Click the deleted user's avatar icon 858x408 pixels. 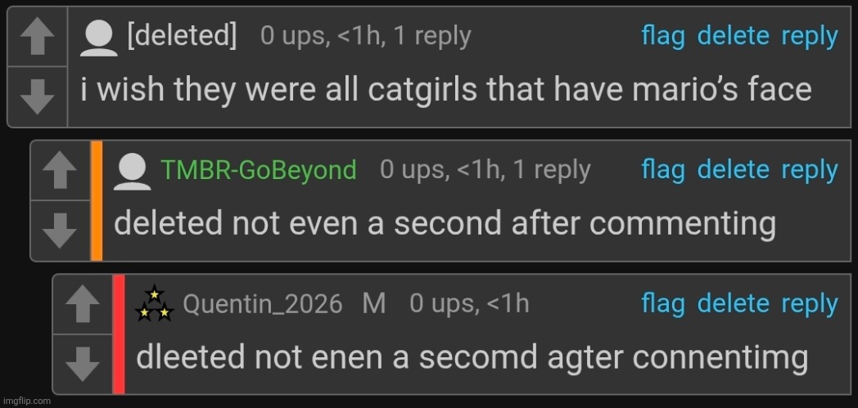click(99, 38)
